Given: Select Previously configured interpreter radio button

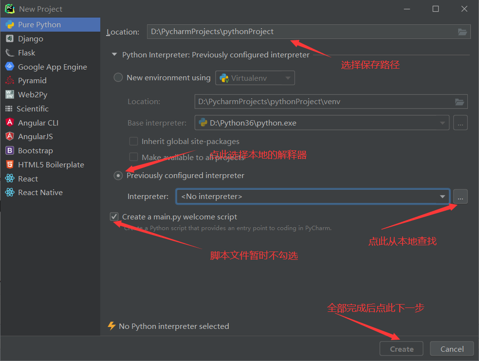Looking at the screenshot, I should [x=118, y=176].
